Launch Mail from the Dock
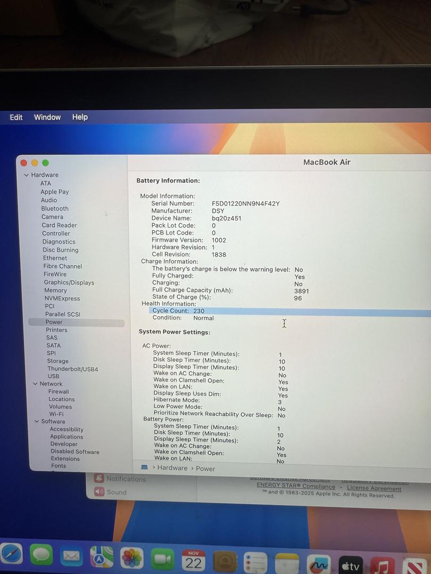This screenshot has height=574, width=431. coord(71,556)
